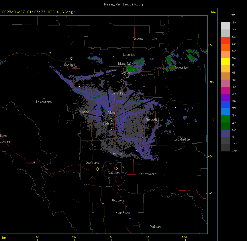Select the bright yellow 51-54 dBZ swatch
Screen dimensions: 247x241
pos(225,62)
